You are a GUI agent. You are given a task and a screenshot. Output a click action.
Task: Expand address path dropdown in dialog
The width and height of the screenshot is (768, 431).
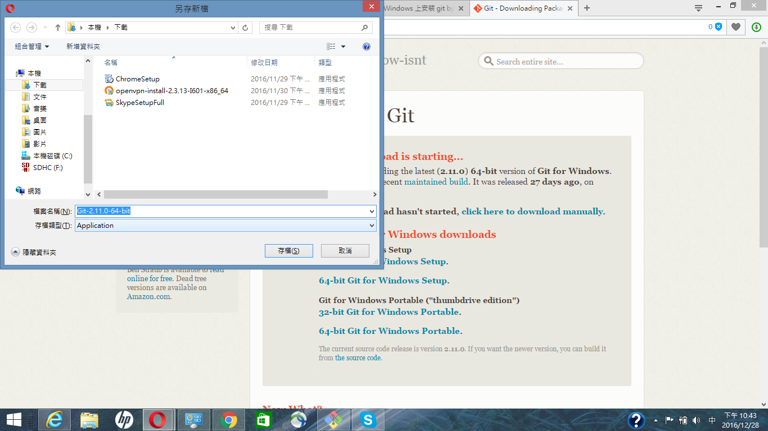tap(233, 27)
